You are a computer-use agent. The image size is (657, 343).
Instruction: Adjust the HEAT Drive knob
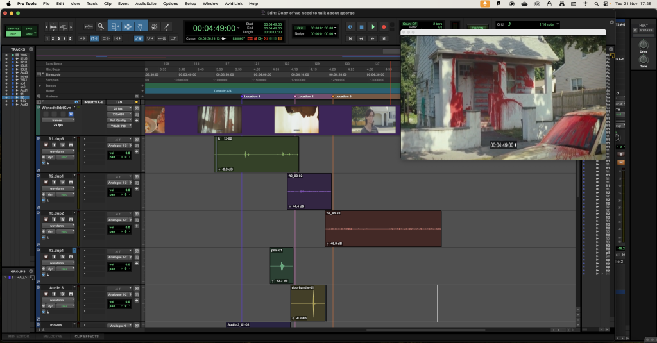coord(644,44)
